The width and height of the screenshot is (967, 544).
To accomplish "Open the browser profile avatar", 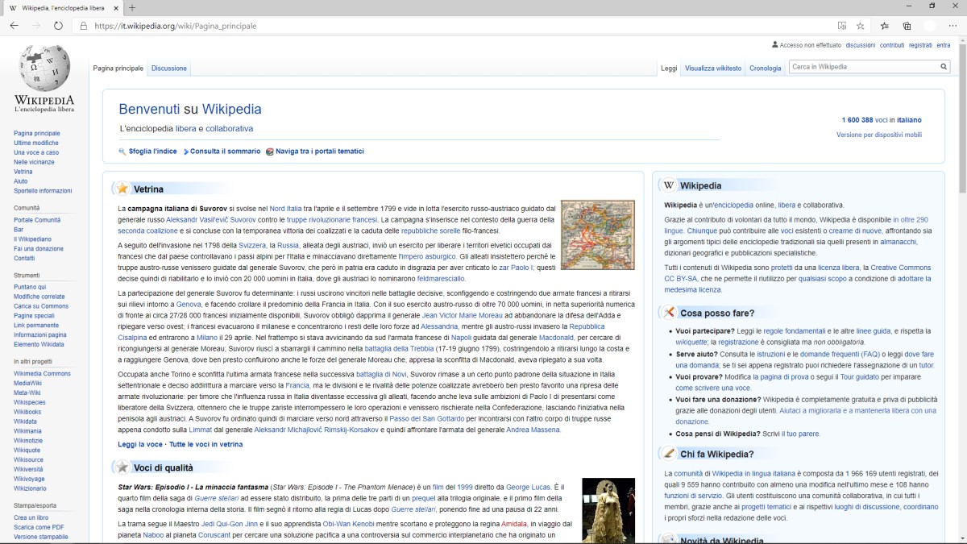I will [x=930, y=26].
